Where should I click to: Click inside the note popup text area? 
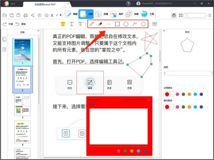[119, 126]
